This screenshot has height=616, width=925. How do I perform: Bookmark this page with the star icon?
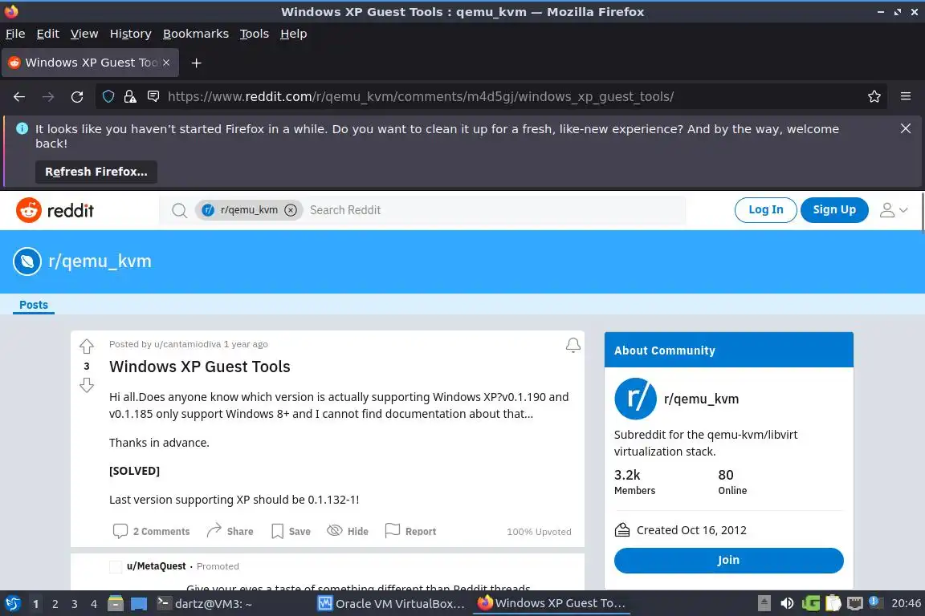[x=874, y=96]
